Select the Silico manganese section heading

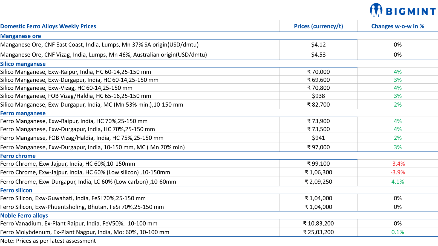pos(23,64)
